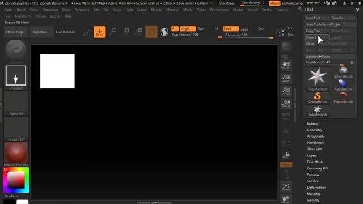Screen dimensions: 363x204
Task: Click the Actual size icon
Action: [286, 91]
